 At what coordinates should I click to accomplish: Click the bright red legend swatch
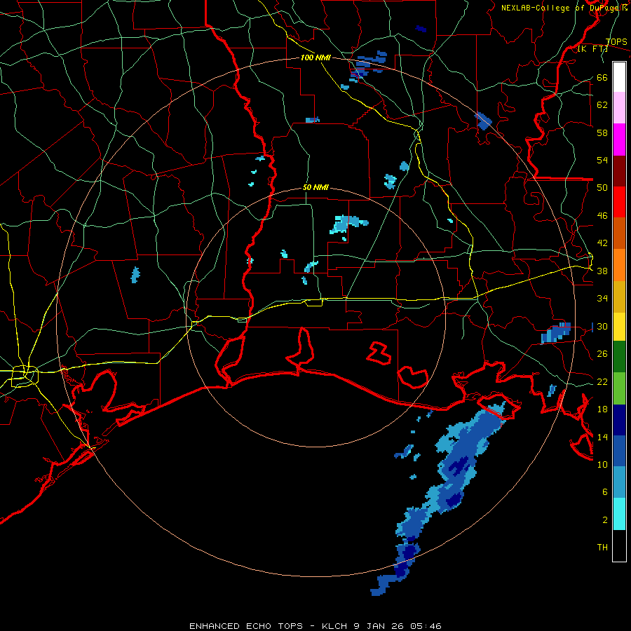point(619,202)
